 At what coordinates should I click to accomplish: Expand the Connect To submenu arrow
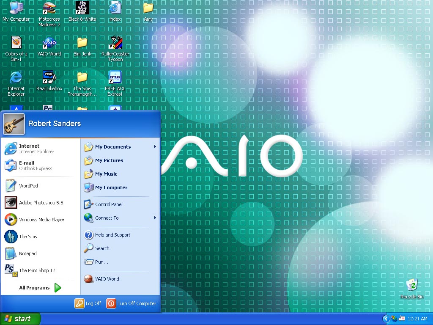(155, 218)
